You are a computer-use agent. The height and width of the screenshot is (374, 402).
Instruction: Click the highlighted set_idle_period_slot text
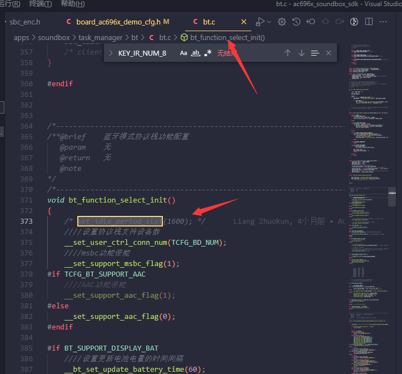click(120, 222)
